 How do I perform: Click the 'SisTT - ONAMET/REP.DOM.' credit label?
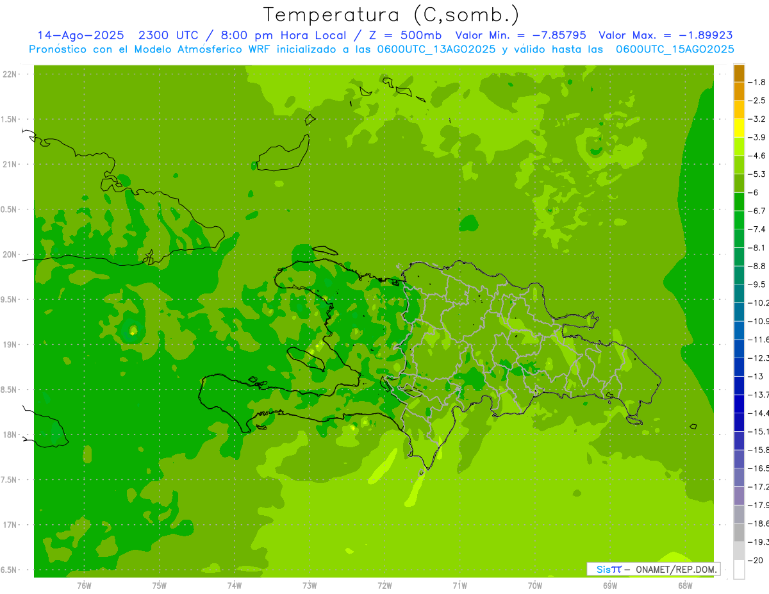654,569
